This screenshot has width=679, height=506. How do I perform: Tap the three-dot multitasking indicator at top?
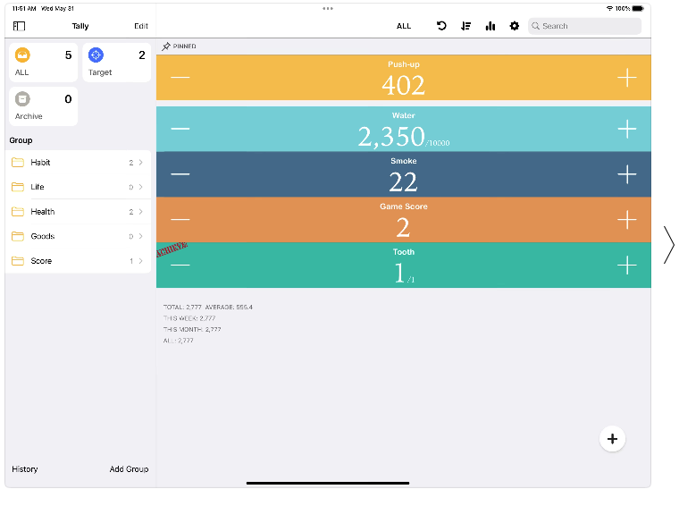click(328, 8)
